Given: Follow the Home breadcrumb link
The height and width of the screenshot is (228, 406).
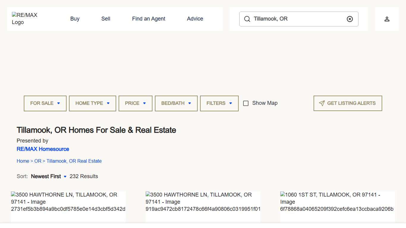Looking at the screenshot, I should coord(23,161).
